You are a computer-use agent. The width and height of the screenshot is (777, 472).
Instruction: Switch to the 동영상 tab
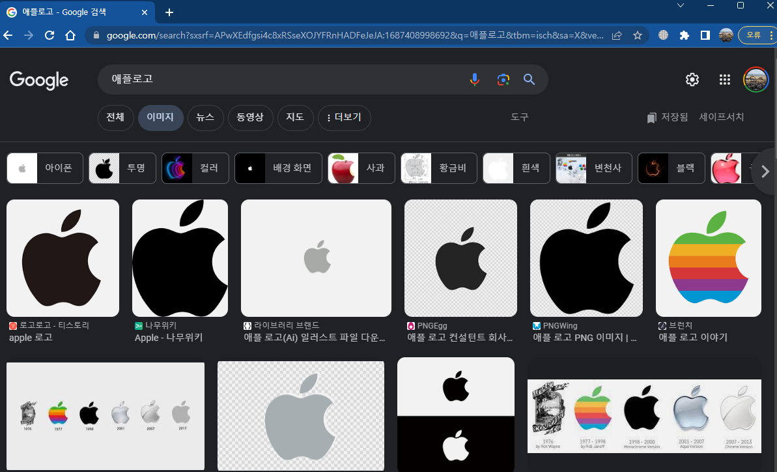click(x=250, y=117)
